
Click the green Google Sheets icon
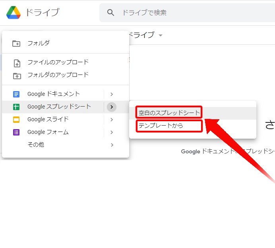click(16, 107)
